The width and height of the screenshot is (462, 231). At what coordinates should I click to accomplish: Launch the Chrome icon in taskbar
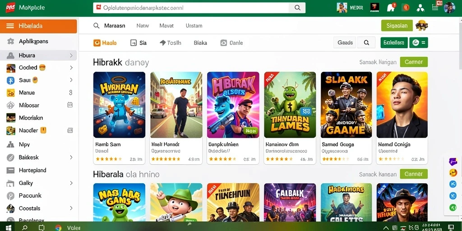[58, 227]
